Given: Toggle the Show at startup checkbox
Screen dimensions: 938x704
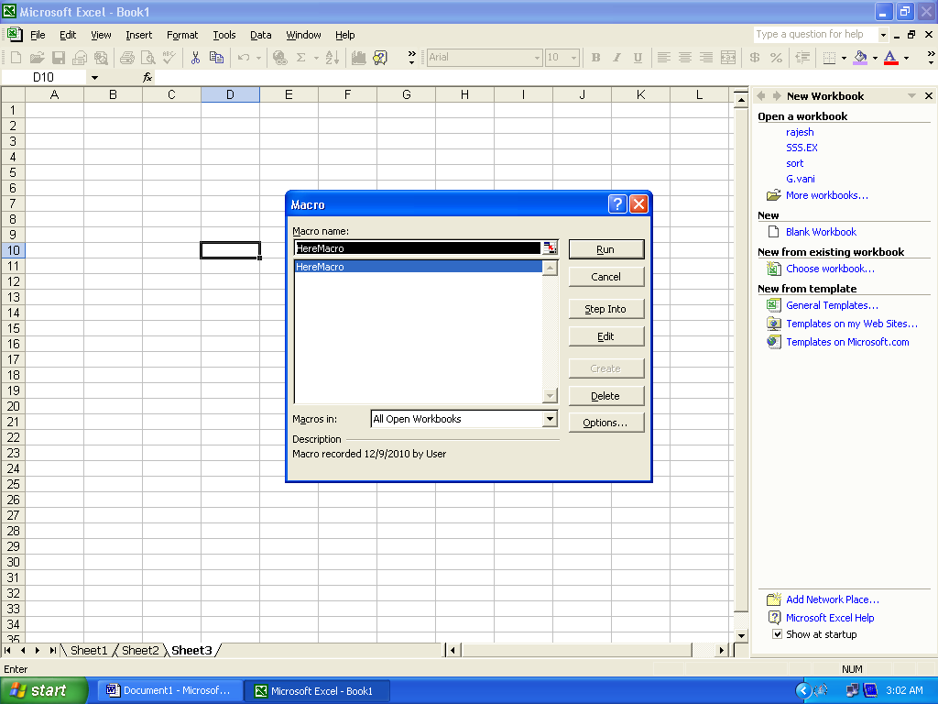Looking at the screenshot, I should (777, 634).
